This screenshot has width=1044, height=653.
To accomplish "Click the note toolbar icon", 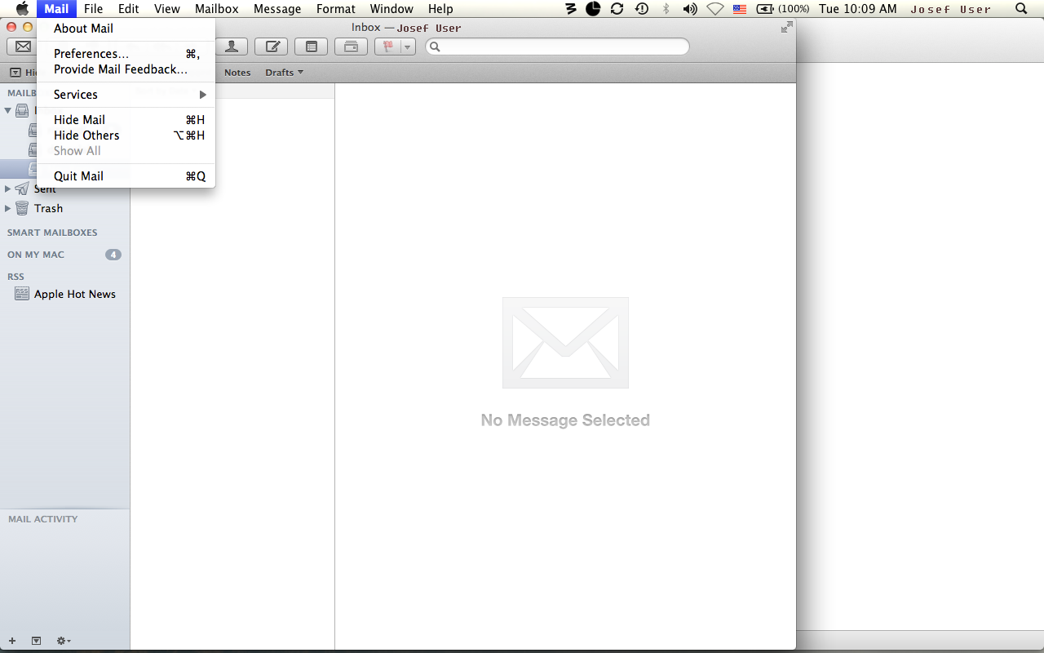I will (x=312, y=47).
